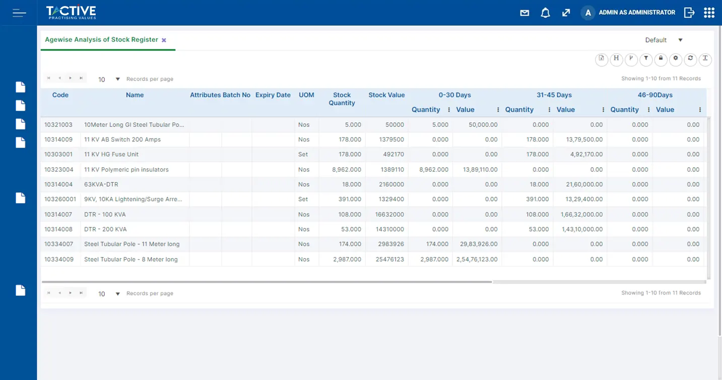Open the notifications bell
The width and height of the screenshot is (722, 380).
[x=545, y=13]
